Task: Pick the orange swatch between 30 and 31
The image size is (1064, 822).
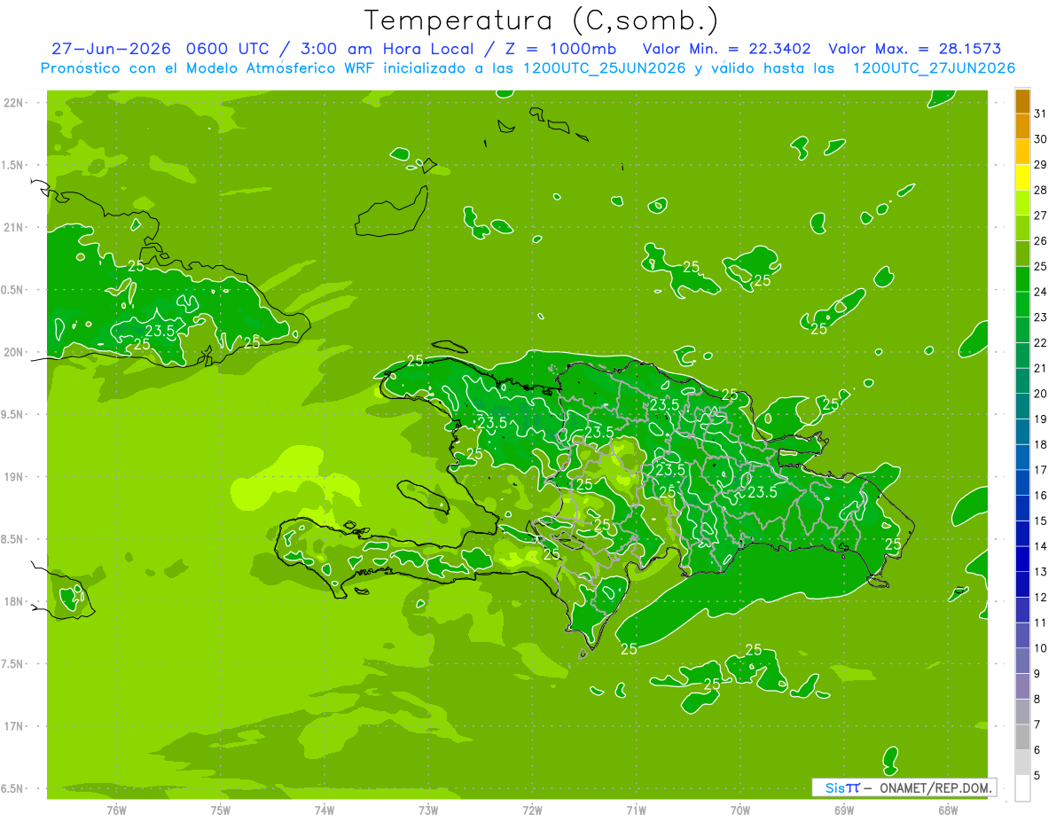Action: (1022, 127)
